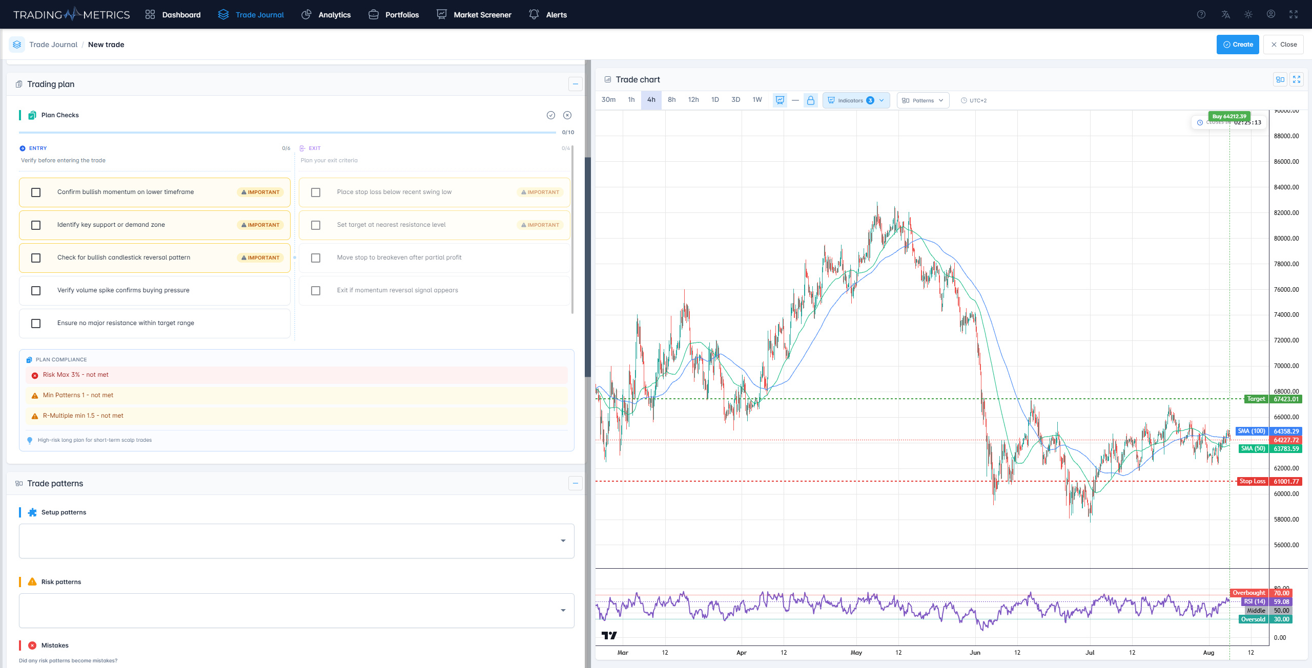This screenshot has height=668, width=1312.
Task: Open the Risk patterns select box
Action: tap(296, 610)
